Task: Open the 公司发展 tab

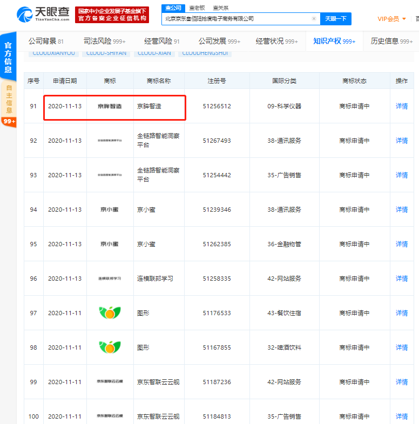Action: (x=220, y=41)
